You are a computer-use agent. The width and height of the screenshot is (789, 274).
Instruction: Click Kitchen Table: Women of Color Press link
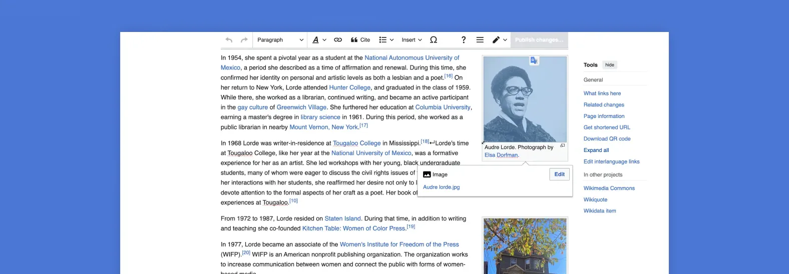coord(354,228)
